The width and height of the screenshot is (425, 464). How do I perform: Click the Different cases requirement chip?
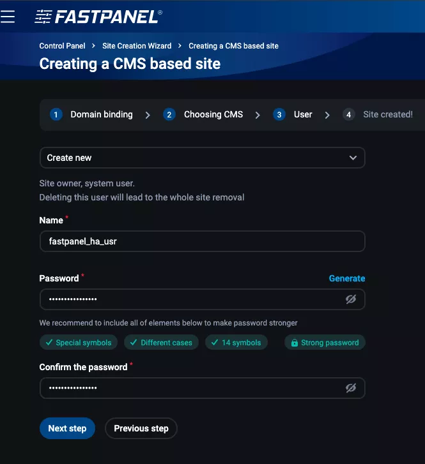point(161,343)
